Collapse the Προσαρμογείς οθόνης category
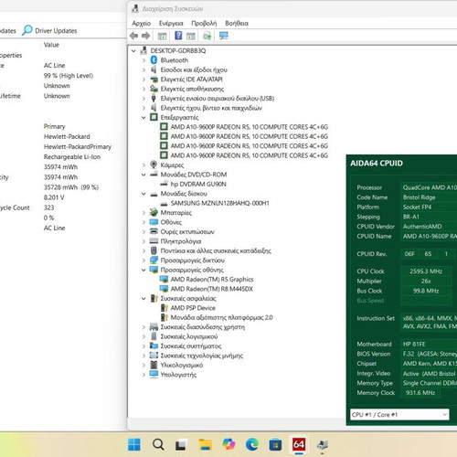The height and width of the screenshot is (457, 457). click(x=143, y=270)
